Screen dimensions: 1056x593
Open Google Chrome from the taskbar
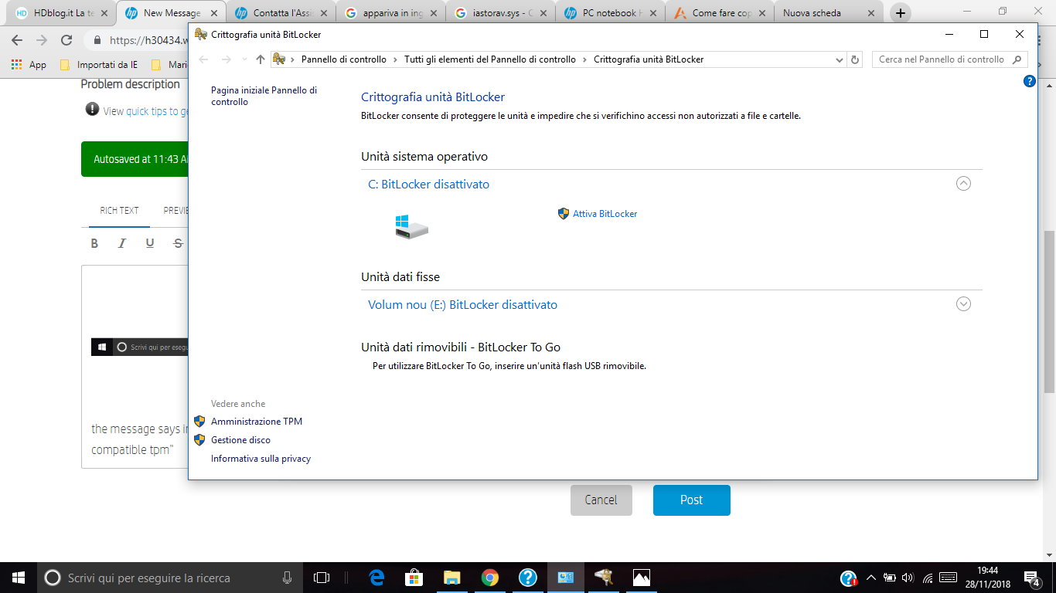[492, 578]
